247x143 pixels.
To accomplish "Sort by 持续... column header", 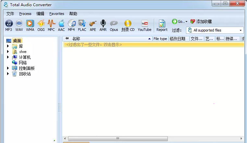I will click(232, 39).
